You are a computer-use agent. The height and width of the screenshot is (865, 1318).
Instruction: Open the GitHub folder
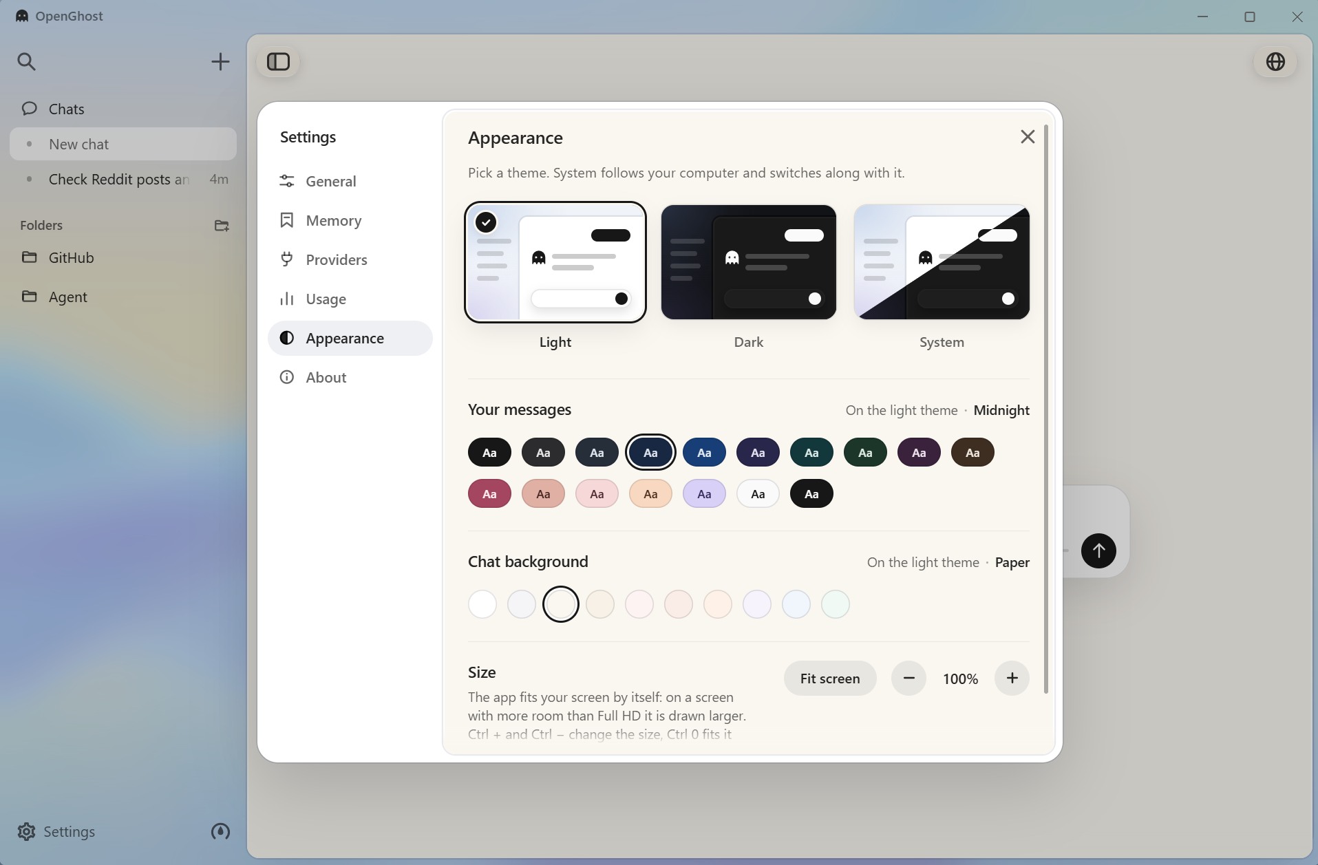pyautogui.click(x=123, y=257)
